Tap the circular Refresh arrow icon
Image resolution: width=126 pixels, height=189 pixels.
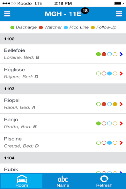pos(104,179)
